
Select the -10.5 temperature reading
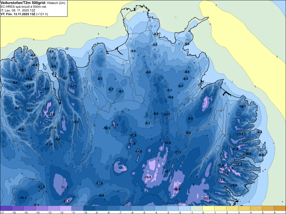point(41,187)
